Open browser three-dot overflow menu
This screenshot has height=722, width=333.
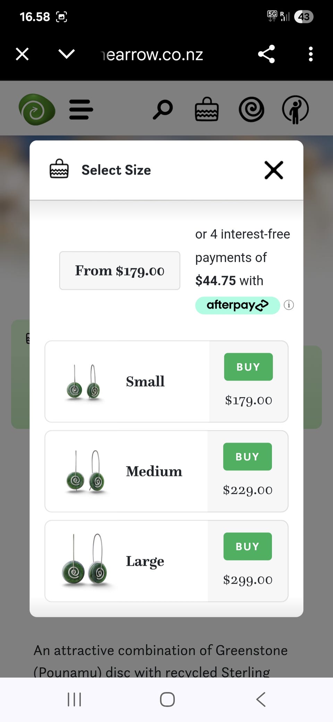pyautogui.click(x=311, y=54)
